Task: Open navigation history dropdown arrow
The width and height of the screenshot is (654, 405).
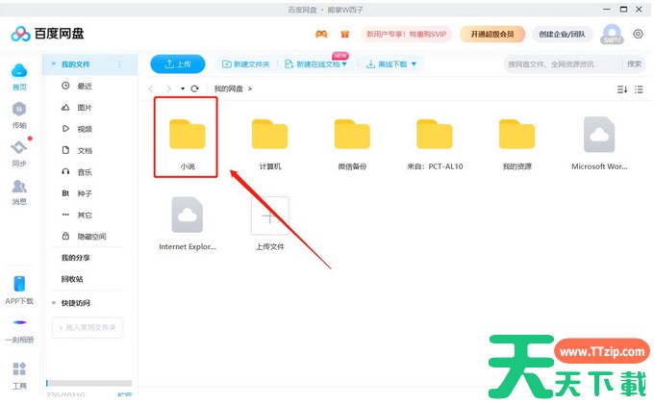Action: [183, 89]
